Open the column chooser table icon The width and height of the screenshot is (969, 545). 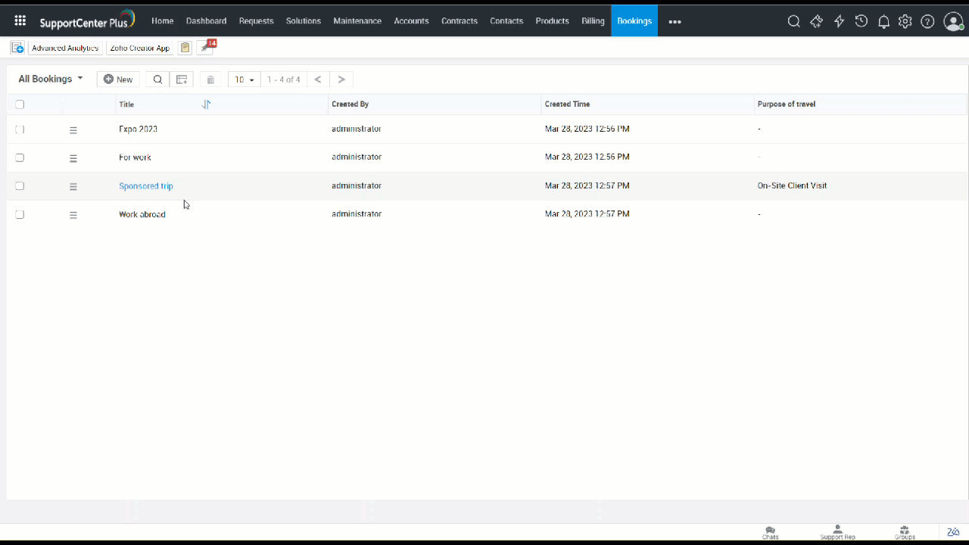click(182, 79)
